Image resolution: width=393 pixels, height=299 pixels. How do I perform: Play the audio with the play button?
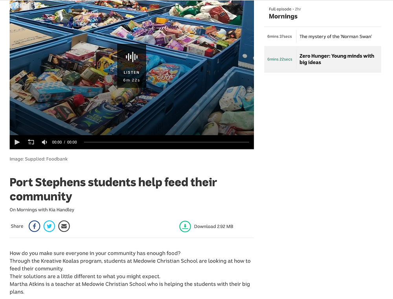point(17,142)
